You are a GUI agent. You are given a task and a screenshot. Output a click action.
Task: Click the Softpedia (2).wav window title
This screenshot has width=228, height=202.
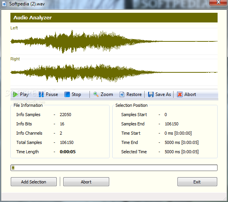(27, 4)
